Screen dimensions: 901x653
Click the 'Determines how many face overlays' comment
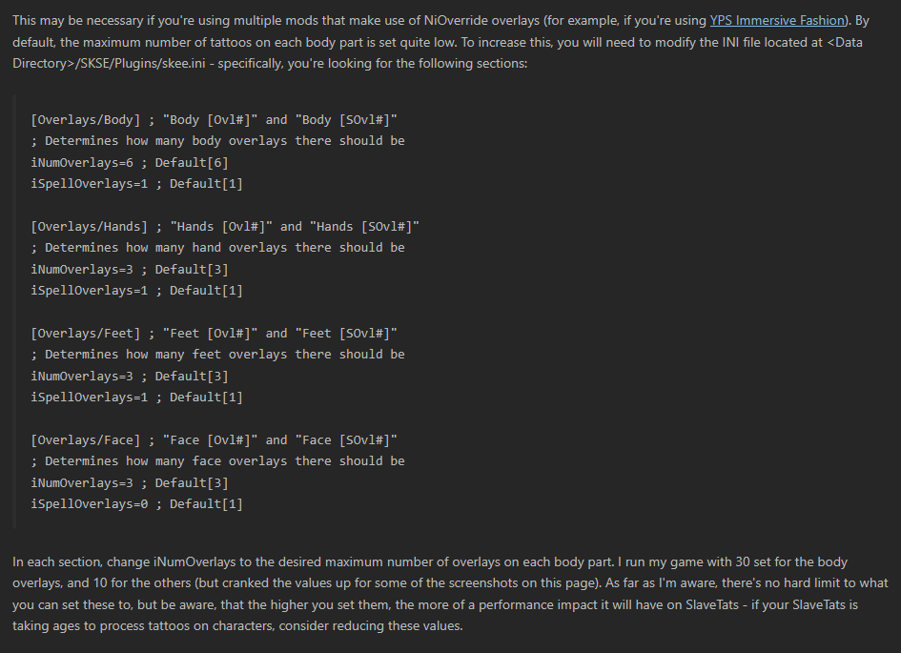point(217,461)
